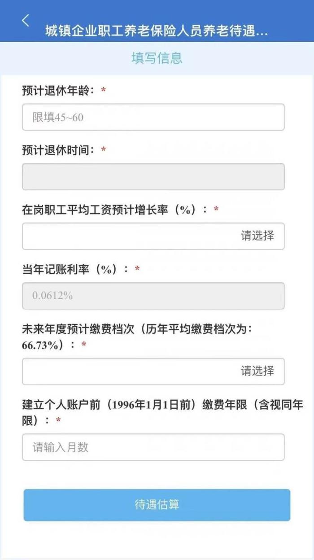Click the contribution level selection box
Screen dimensions: 314x560
[x=153, y=371]
